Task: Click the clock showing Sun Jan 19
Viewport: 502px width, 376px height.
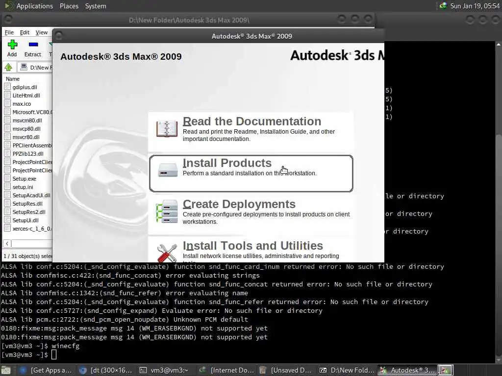Action: pyautogui.click(x=475, y=6)
